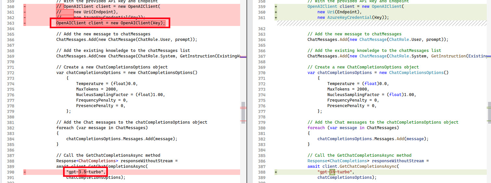
Task: Click comment '// Add the Chat messages' on original line 381
Action: tap(132, 122)
